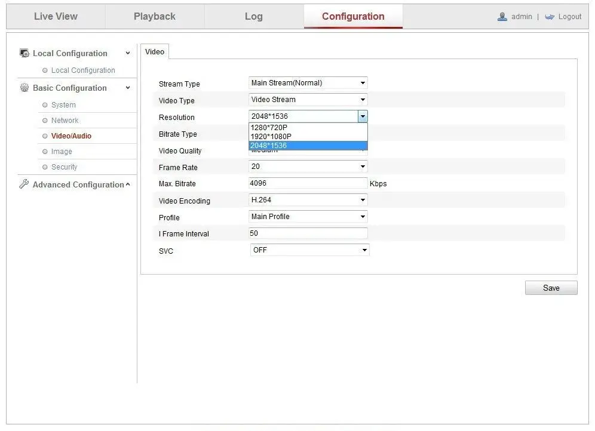Screen dimensions: 595x431
Task: Click the Advanced Configuration heading
Action: coord(78,184)
